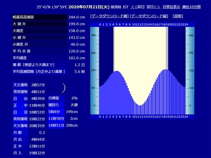The height and width of the screenshot is (158, 211).
Task: Select value 1.2 日
Action: [80, 65]
